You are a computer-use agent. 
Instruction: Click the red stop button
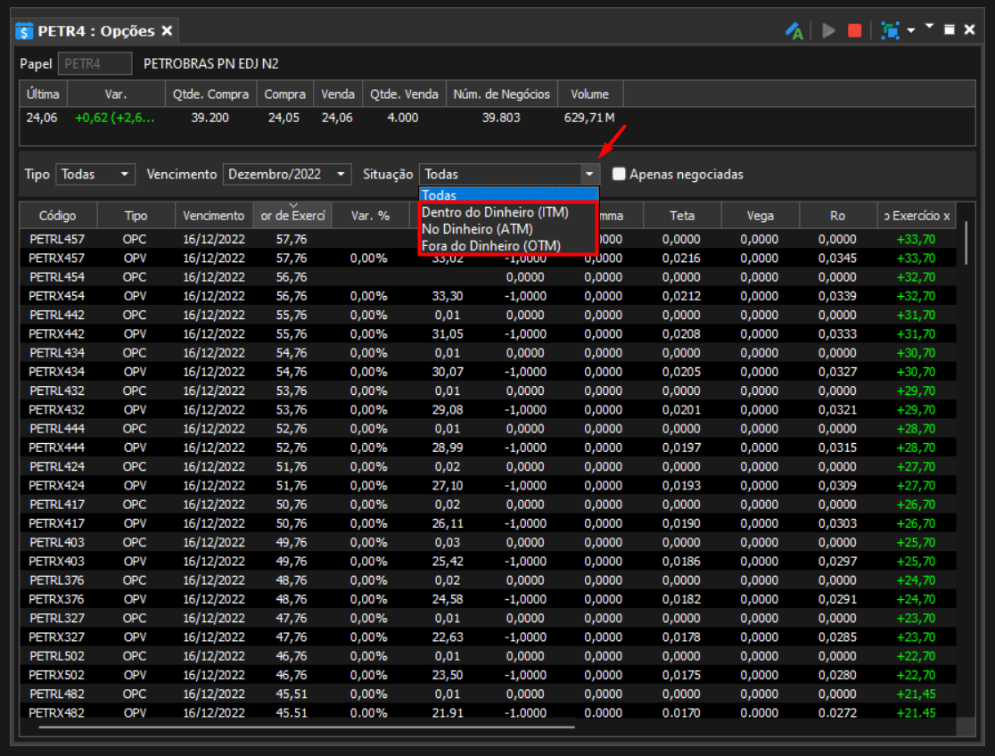pyautogui.click(x=855, y=30)
